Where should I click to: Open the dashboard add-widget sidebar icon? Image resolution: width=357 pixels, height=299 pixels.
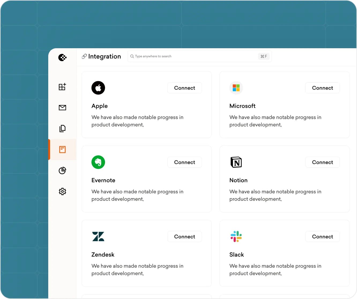(62, 87)
